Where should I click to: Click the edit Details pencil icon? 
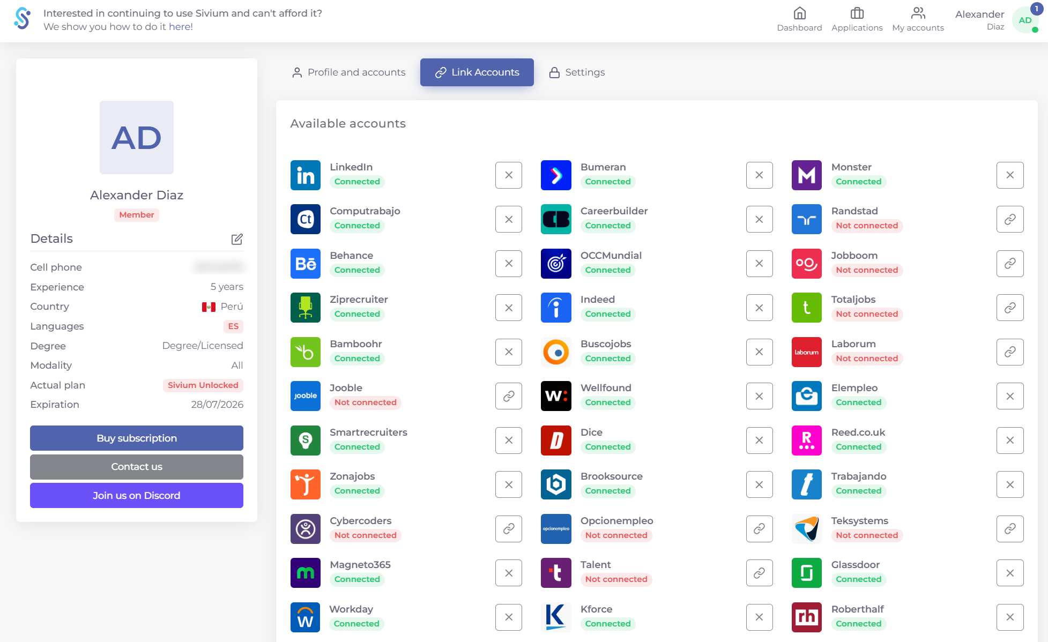point(237,239)
